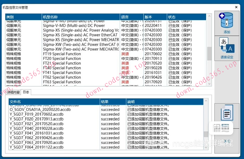Click the 结果 column header in log

113,102
